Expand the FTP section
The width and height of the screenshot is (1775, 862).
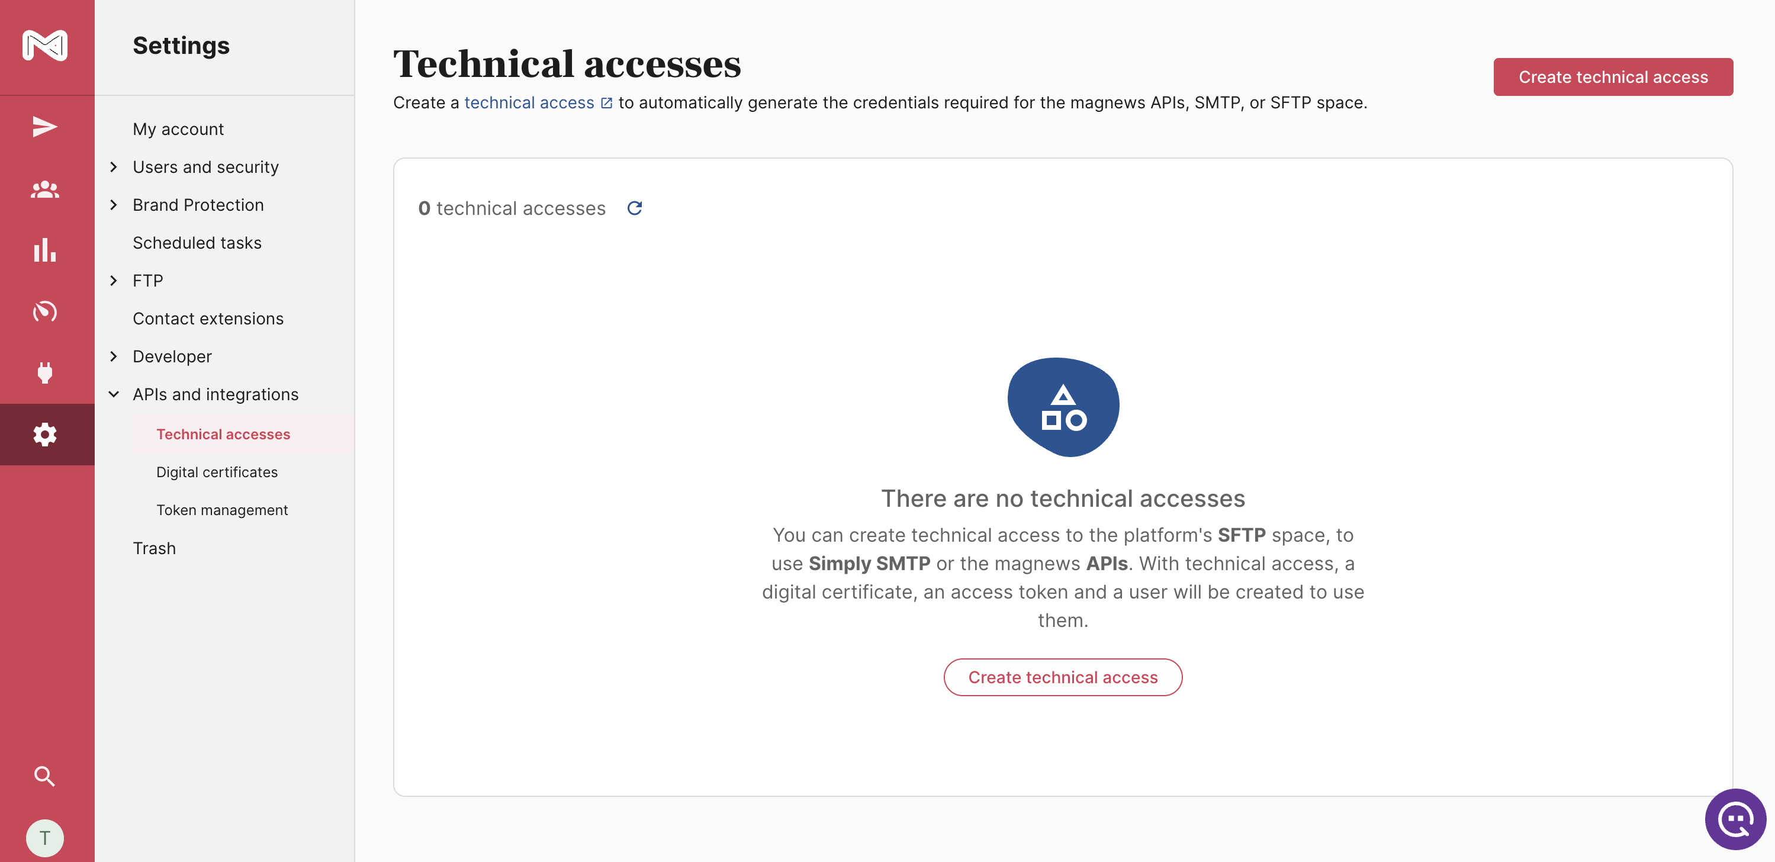(x=114, y=281)
